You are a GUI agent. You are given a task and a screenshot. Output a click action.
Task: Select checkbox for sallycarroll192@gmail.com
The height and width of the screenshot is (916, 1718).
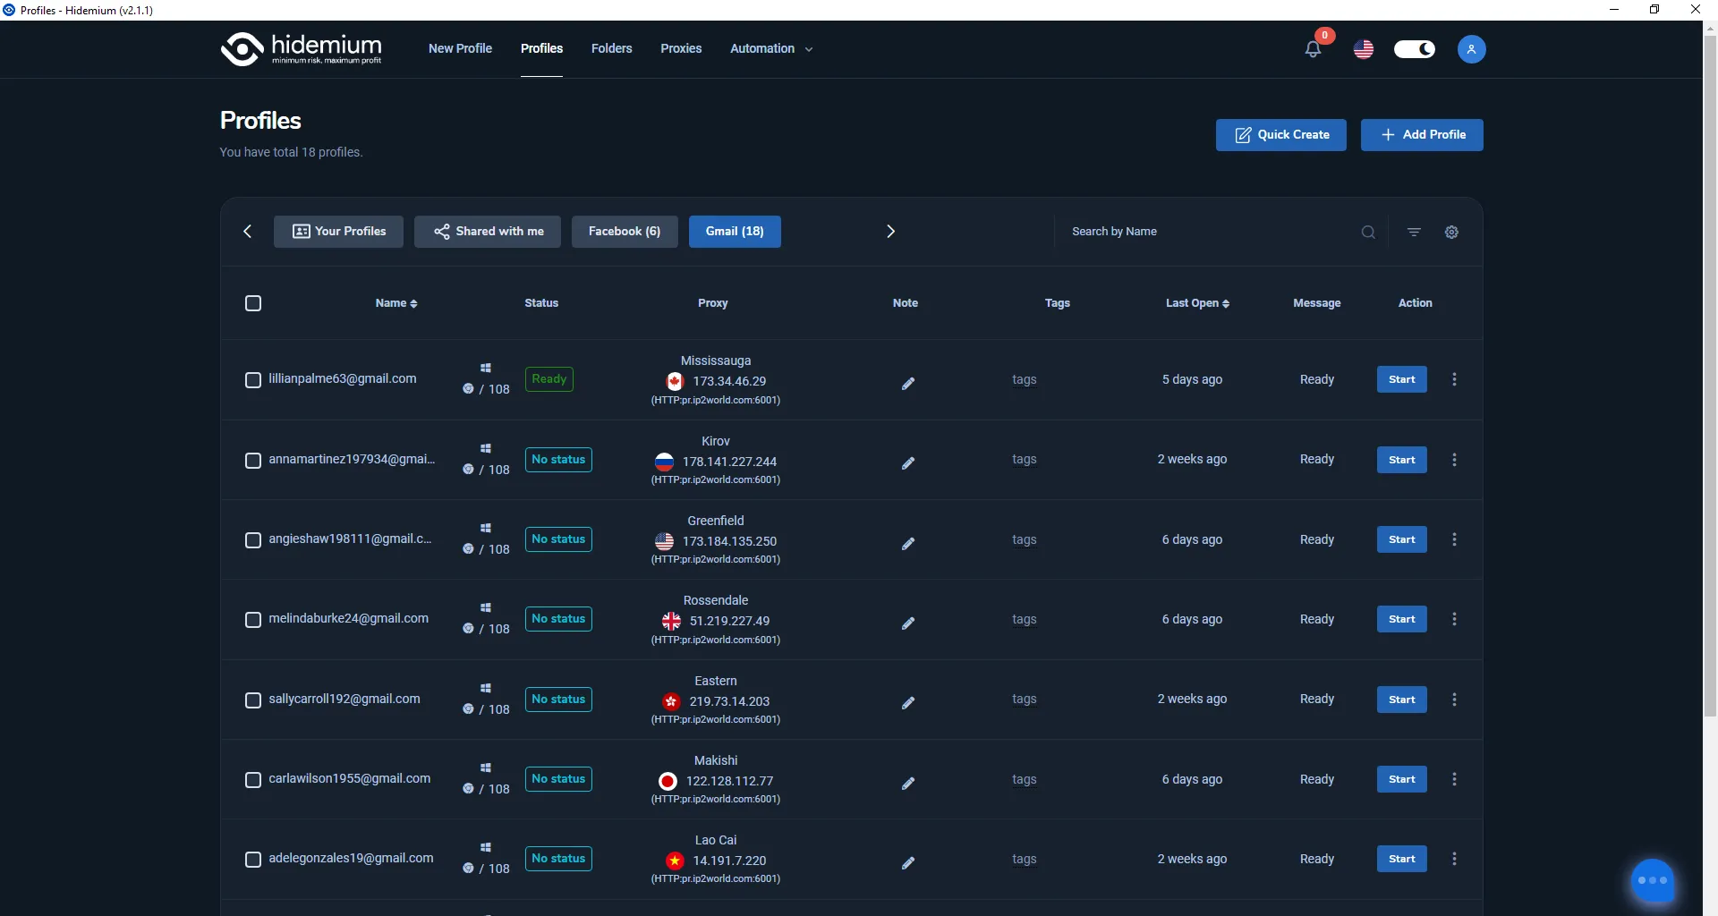click(253, 700)
